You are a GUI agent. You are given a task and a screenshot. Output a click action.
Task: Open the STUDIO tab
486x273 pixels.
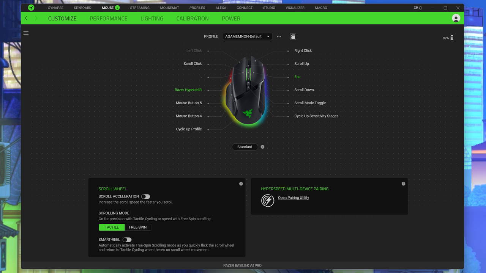269,8
